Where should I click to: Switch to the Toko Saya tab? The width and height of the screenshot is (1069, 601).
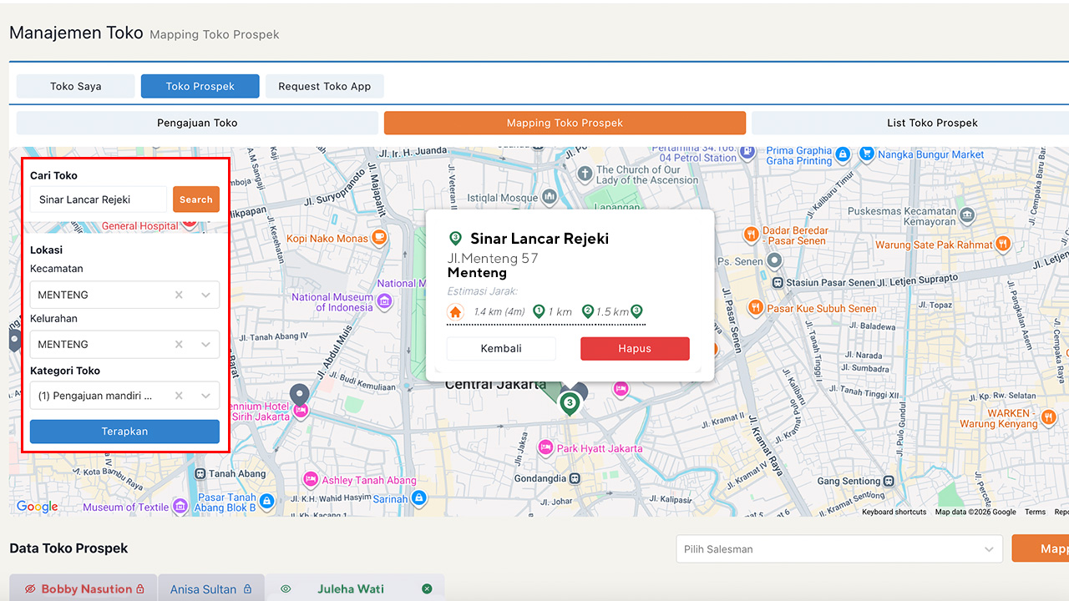click(x=75, y=86)
